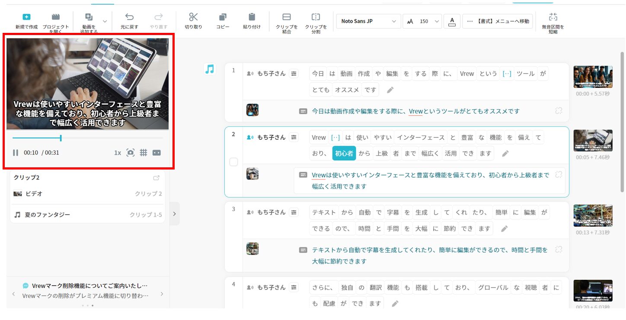The image size is (626, 320).
Task: Open scene thumbnail at 00:05 + 7.46秒
Action: coord(593,141)
